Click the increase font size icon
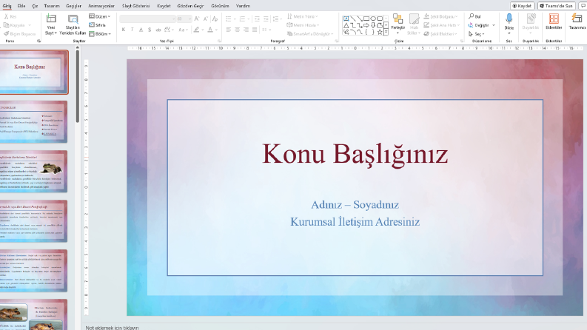 (x=197, y=18)
